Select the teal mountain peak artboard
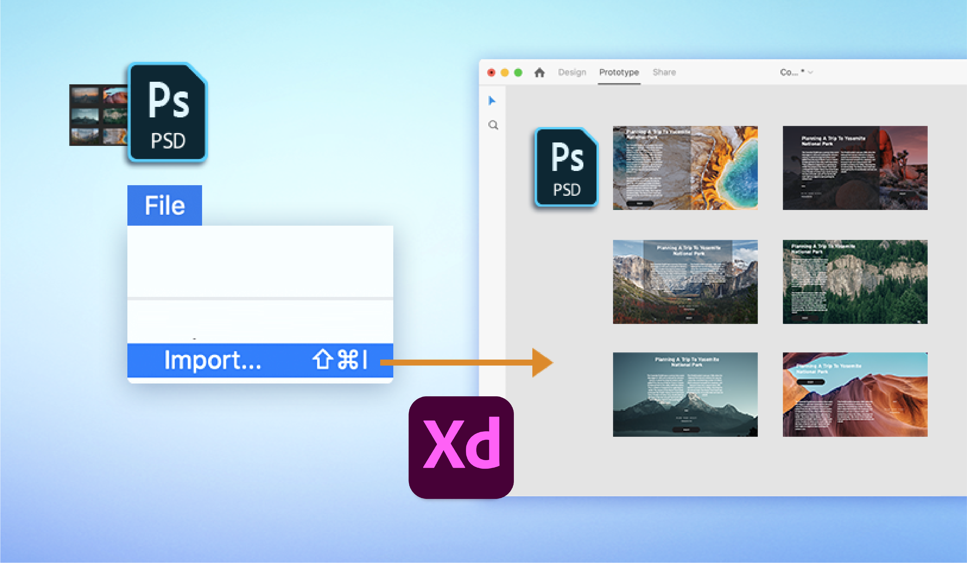Image resolution: width=967 pixels, height=563 pixels. (x=685, y=395)
